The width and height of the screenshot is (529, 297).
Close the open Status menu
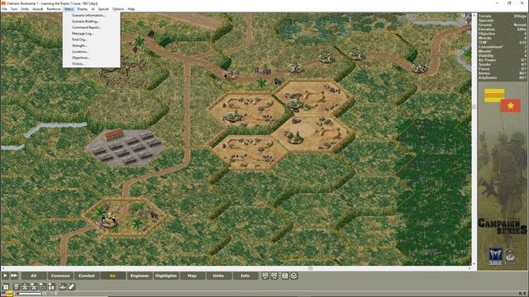tap(69, 9)
